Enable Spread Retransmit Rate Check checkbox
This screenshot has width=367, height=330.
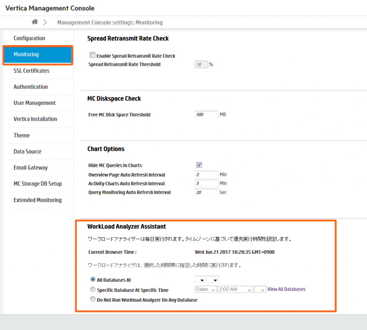point(93,55)
